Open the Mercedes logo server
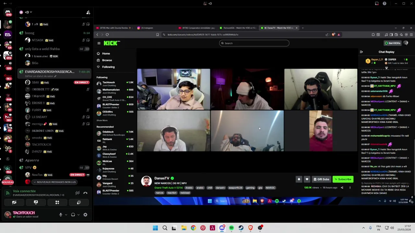The height and width of the screenshot is (233, 415). coord(8,159)
